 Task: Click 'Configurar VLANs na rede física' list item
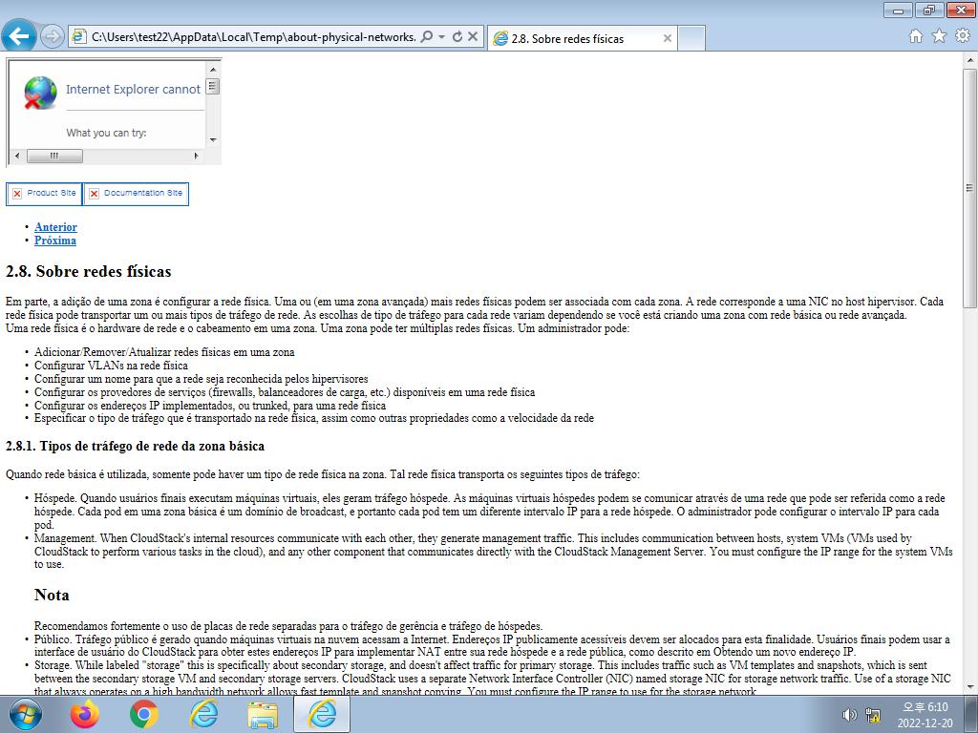[111, 366]
